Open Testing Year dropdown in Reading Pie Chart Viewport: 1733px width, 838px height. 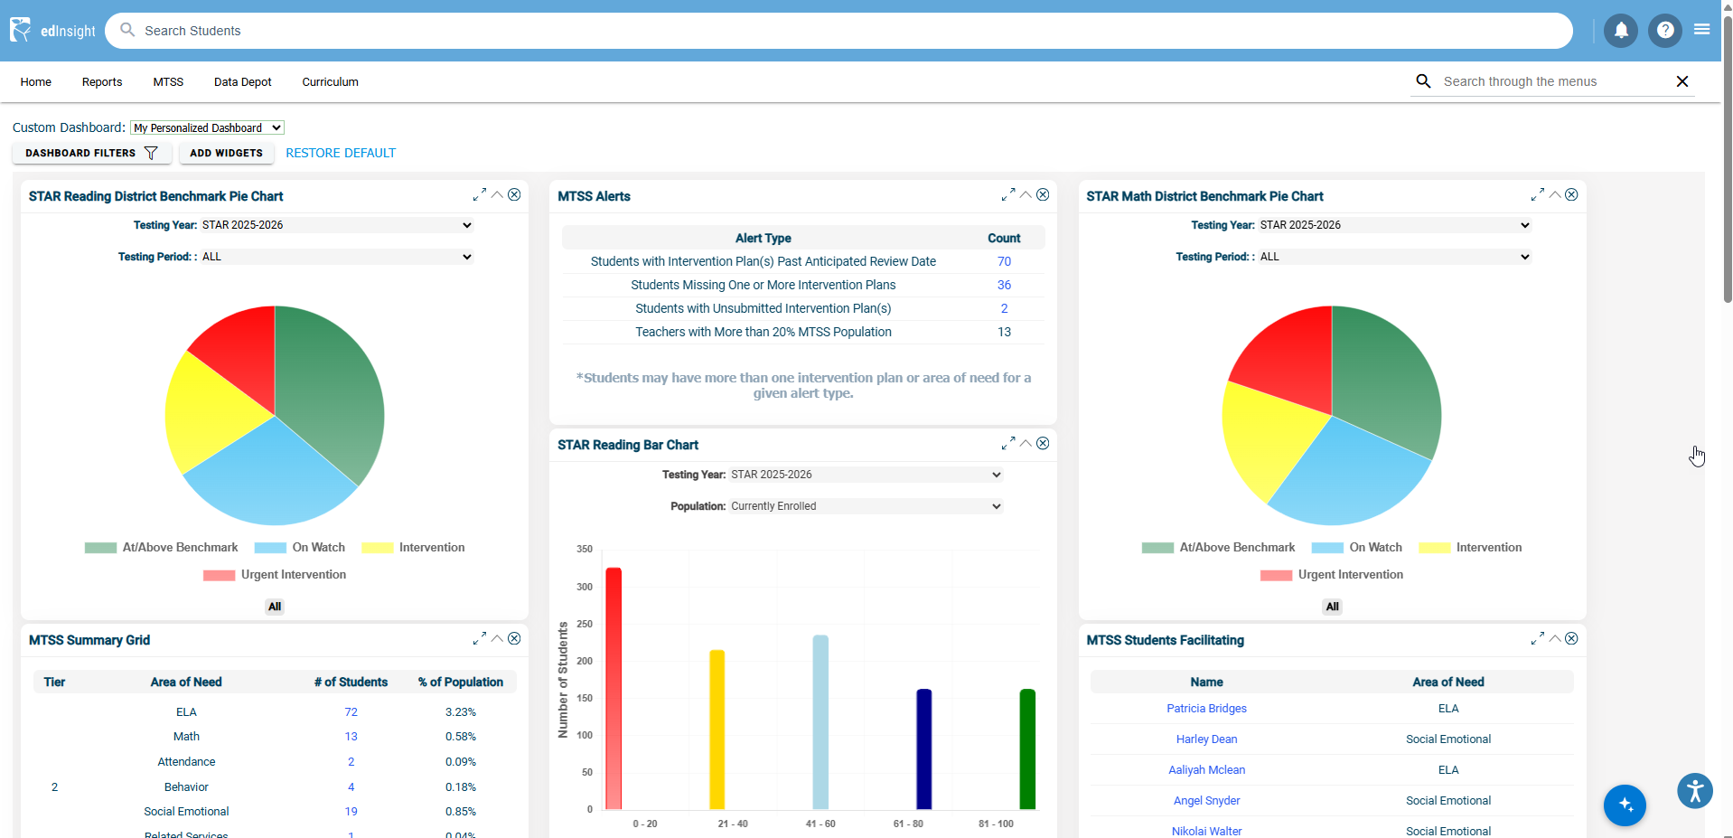point(337,225)
